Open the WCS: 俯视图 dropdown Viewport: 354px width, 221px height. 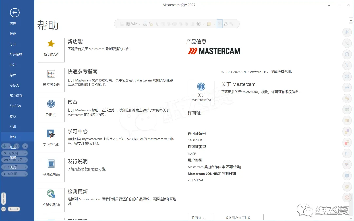tap(14, 160)
